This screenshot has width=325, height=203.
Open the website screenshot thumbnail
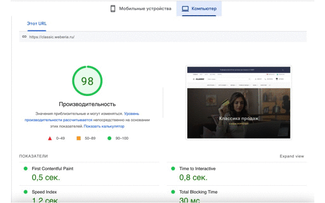[239, 103]
